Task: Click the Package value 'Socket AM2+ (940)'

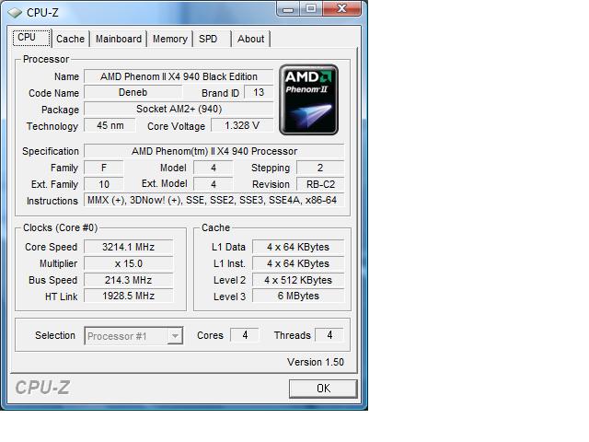Action: coord(179,109)
